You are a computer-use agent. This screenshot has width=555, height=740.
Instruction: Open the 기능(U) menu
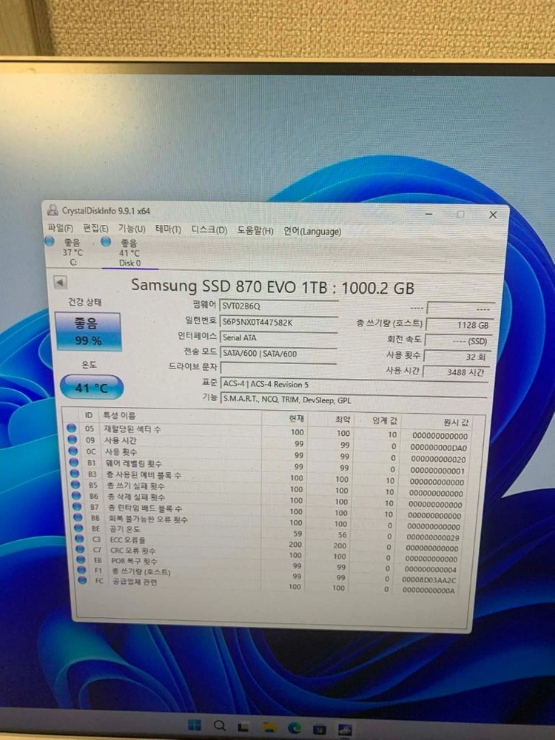click(x=132, y=229)
